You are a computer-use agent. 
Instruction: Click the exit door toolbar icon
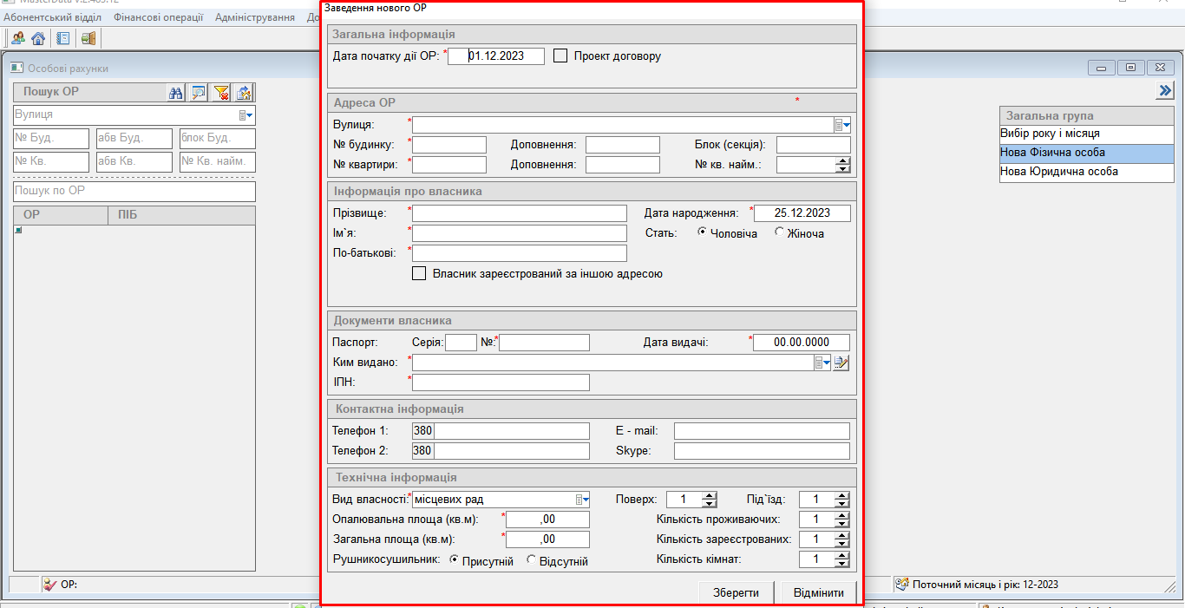pos(88,38)
